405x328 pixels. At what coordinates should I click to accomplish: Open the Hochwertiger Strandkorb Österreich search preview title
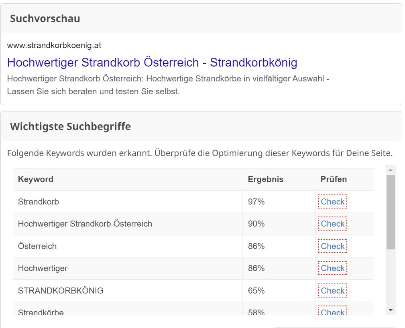(x=152, y=63)
